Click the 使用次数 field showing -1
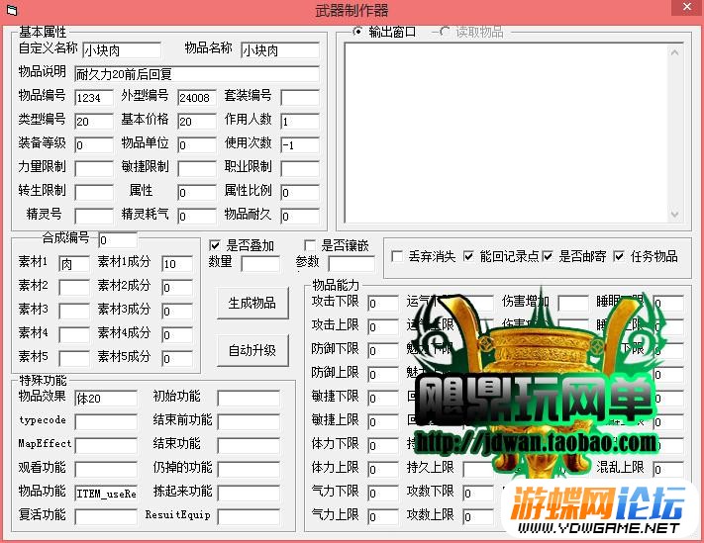This screenshot has width=704, height=543. click(x=300, y=145)
